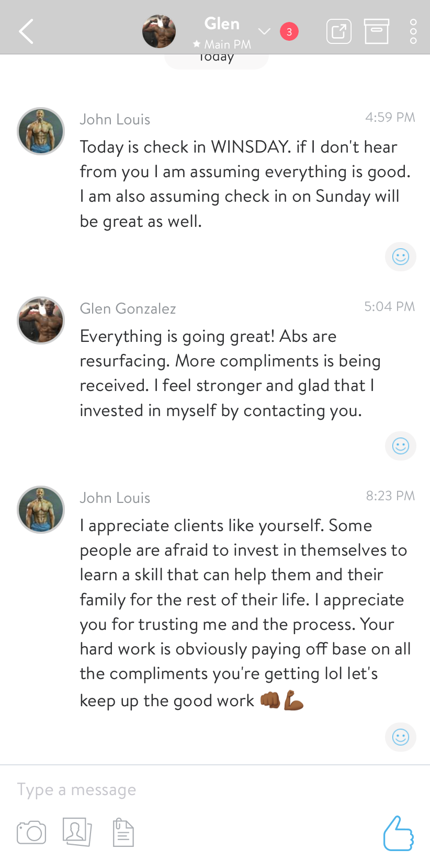Viewport: 430px width, 861px height.
Task: Tap John Louis avatar on first message
Action: click(x=41, y=131)
